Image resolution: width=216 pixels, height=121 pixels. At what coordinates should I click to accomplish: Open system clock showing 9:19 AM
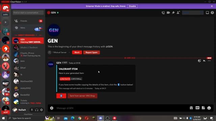tap(197, 118)
